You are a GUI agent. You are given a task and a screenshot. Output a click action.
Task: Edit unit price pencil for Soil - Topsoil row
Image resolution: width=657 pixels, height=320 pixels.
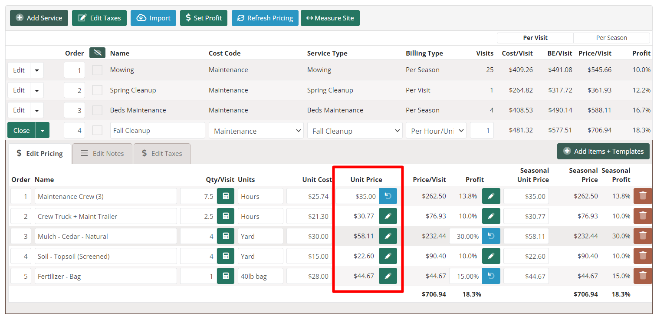point(388,256)
